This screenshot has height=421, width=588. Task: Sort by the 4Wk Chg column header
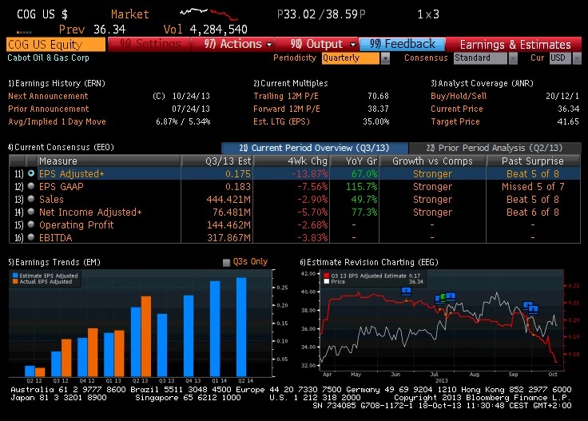point(292,161)
